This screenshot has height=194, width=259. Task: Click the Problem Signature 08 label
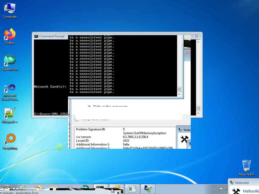(91, 129)
